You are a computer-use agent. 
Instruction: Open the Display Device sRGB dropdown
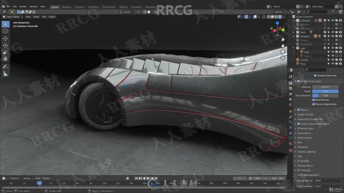(x=328, y=181)
